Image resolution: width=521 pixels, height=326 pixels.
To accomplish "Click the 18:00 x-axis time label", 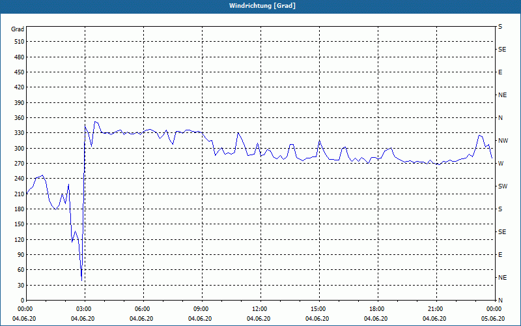I will point(377,308).
